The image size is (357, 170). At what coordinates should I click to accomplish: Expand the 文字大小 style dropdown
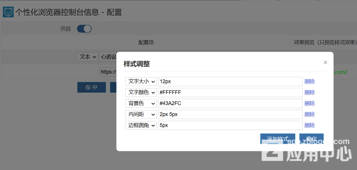pyautogui.click(x=141, y=81)
